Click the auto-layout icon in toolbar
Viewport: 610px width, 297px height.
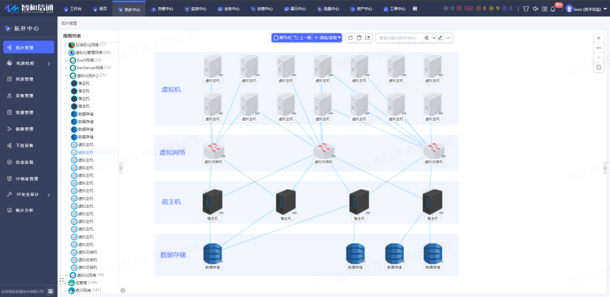pos(427,38)
